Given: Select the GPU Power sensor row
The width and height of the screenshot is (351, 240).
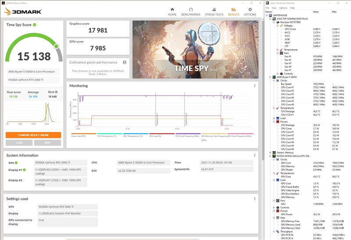Looking at the screenshot, I should pyautogui.click(x=308, y=214).
